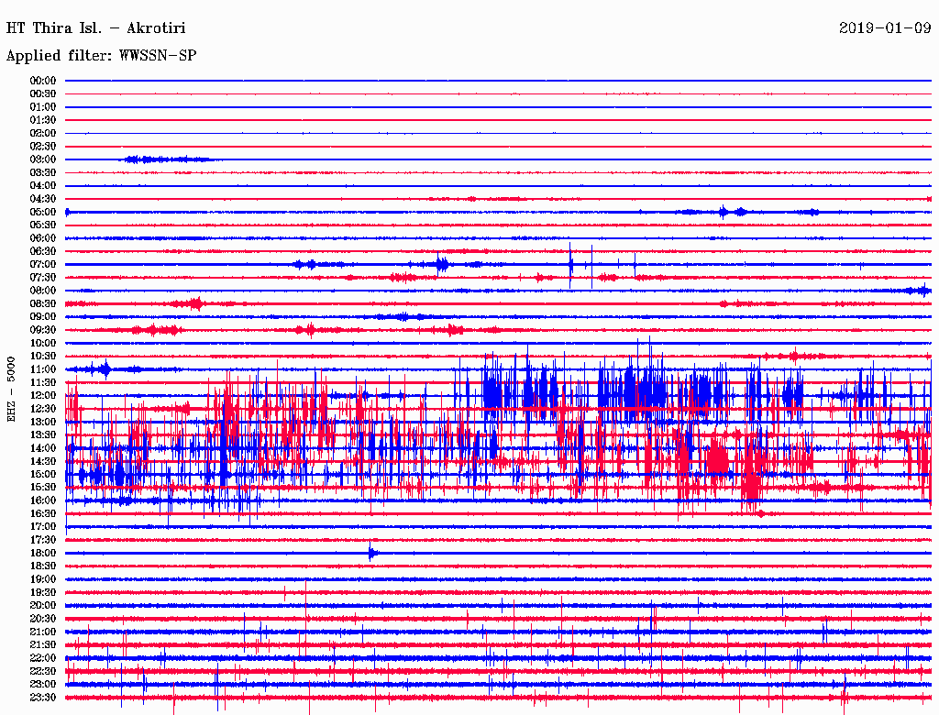Select the 03:00 time label
This screenshot has height=715, width=939.
42,159
